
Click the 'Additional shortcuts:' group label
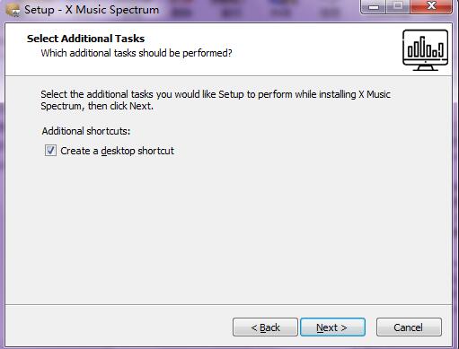(86, 131)
